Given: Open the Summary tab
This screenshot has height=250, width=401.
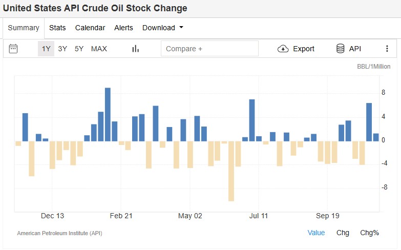Looking at the screenshot, I should click(x=24, y=28).
